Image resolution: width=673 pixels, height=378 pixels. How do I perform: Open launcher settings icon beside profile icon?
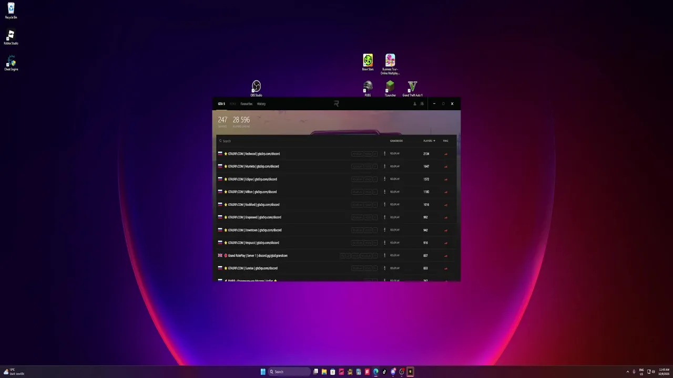[x=422, y=104]
